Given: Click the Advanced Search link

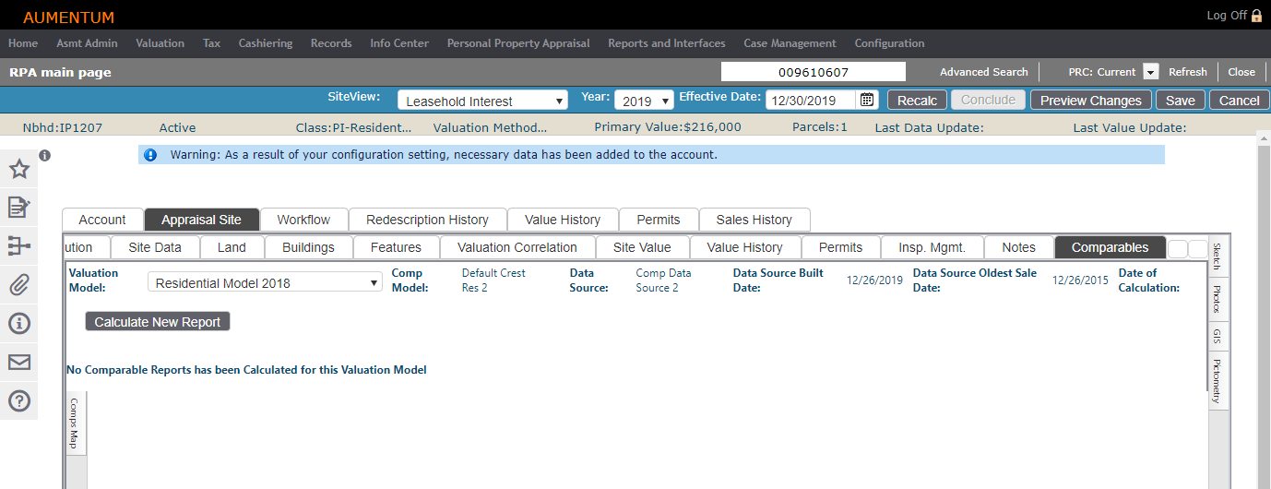Looking at the screenshot, I should pos(983,72).
